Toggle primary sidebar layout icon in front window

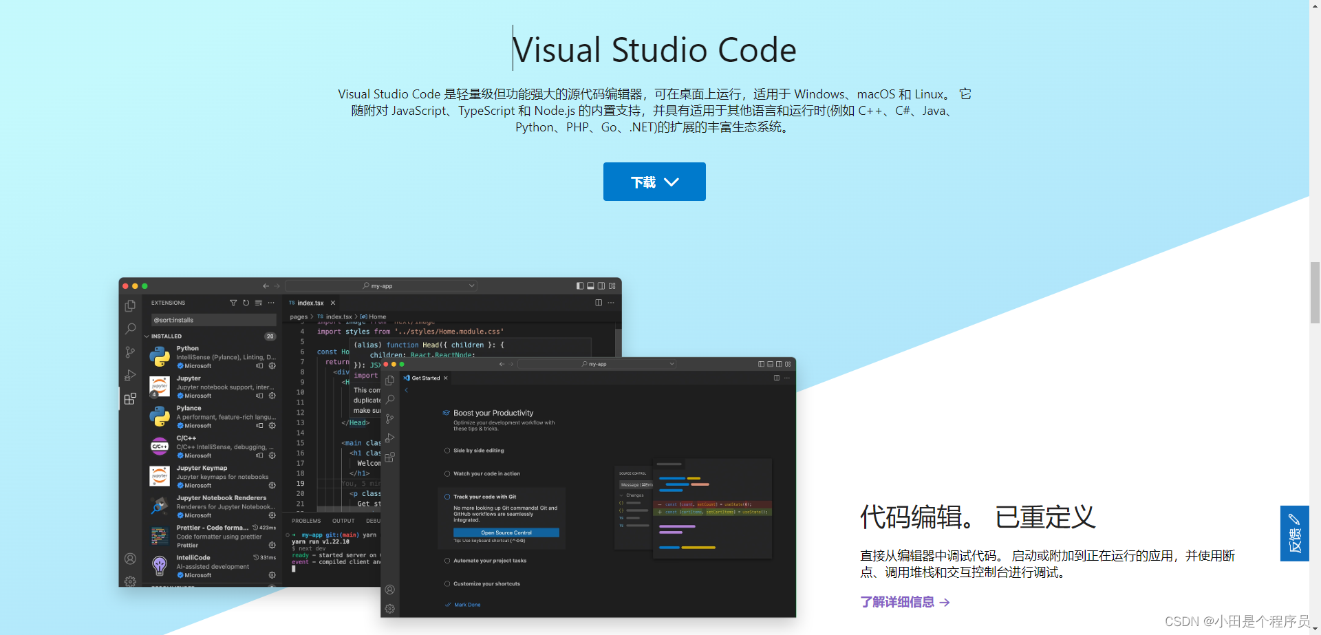pyautogui.click(x=761, y=364)
